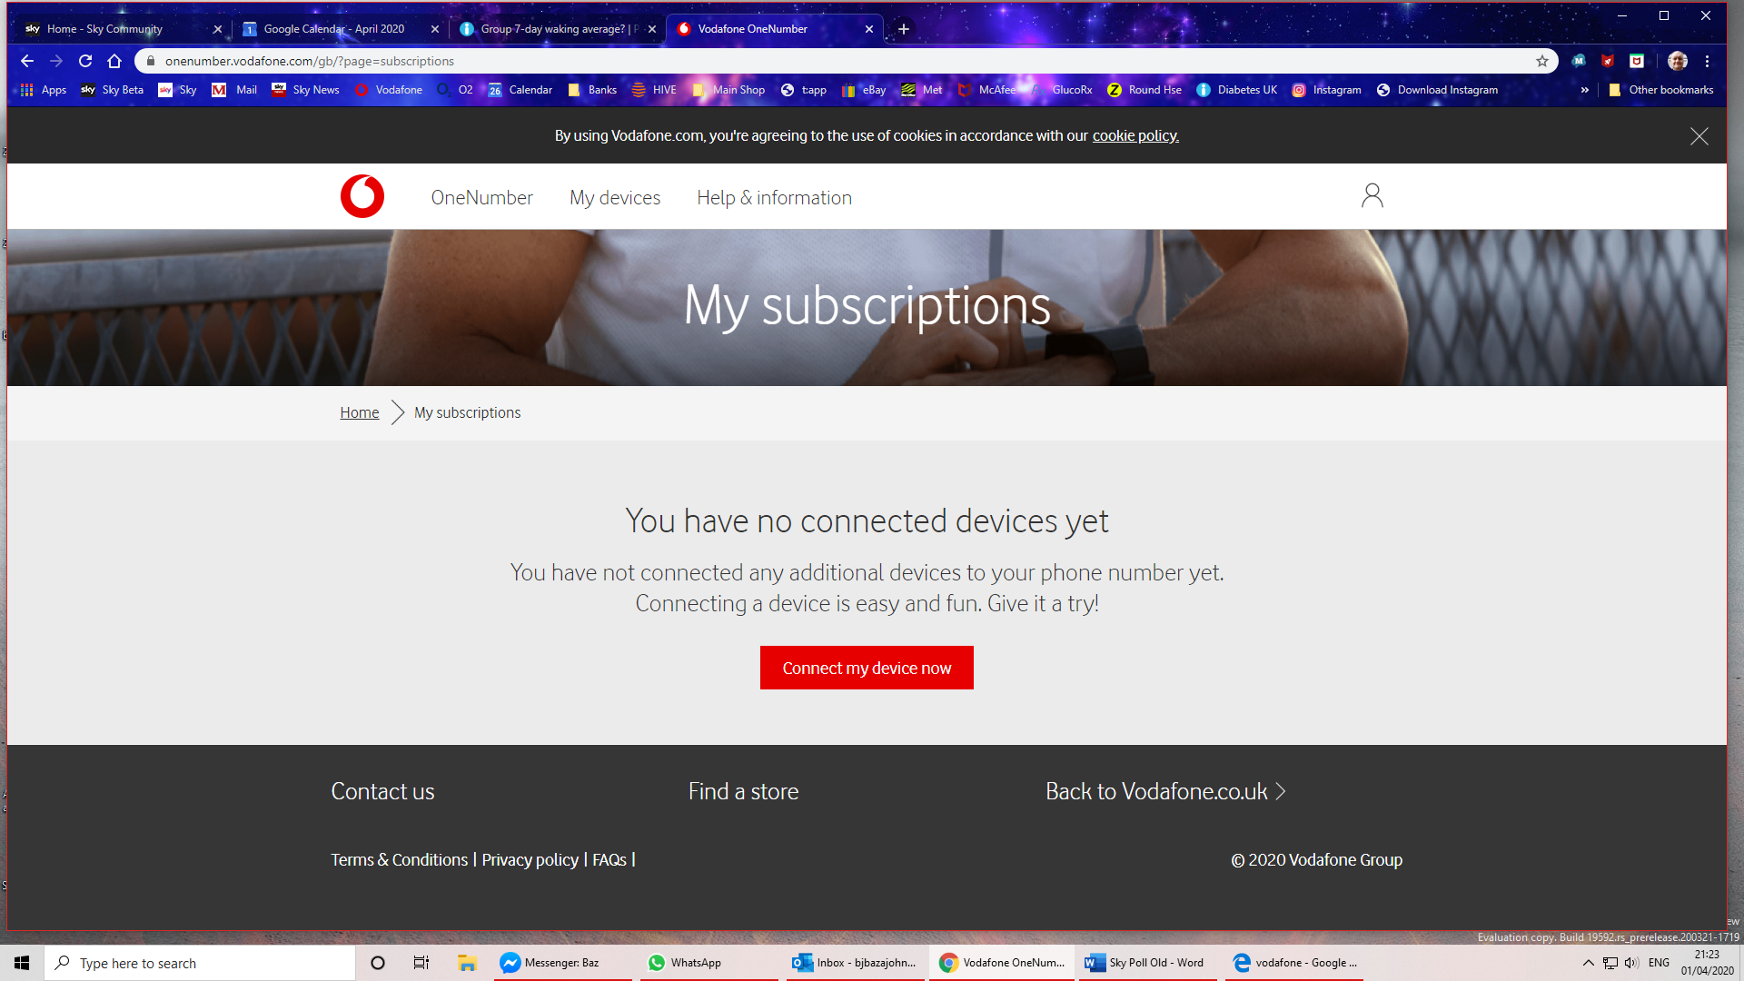1744x981 pixels.
Task: Open the Contact us footer link
Action: (x=382, y=791)
